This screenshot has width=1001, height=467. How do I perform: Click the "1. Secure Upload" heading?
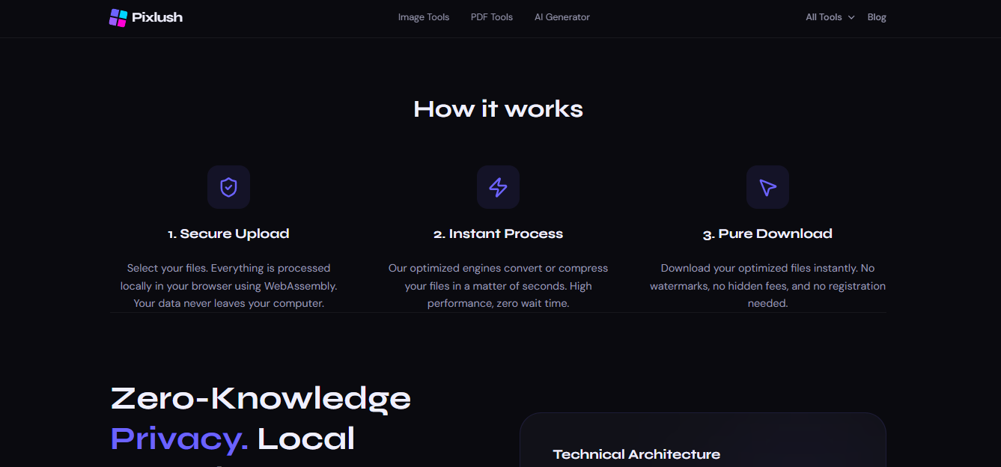228,233
